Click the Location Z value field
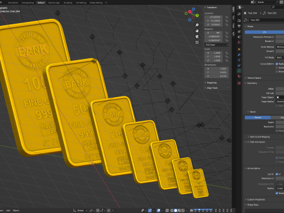The height and width of the screenshot is (213, 284). point(214,25)
